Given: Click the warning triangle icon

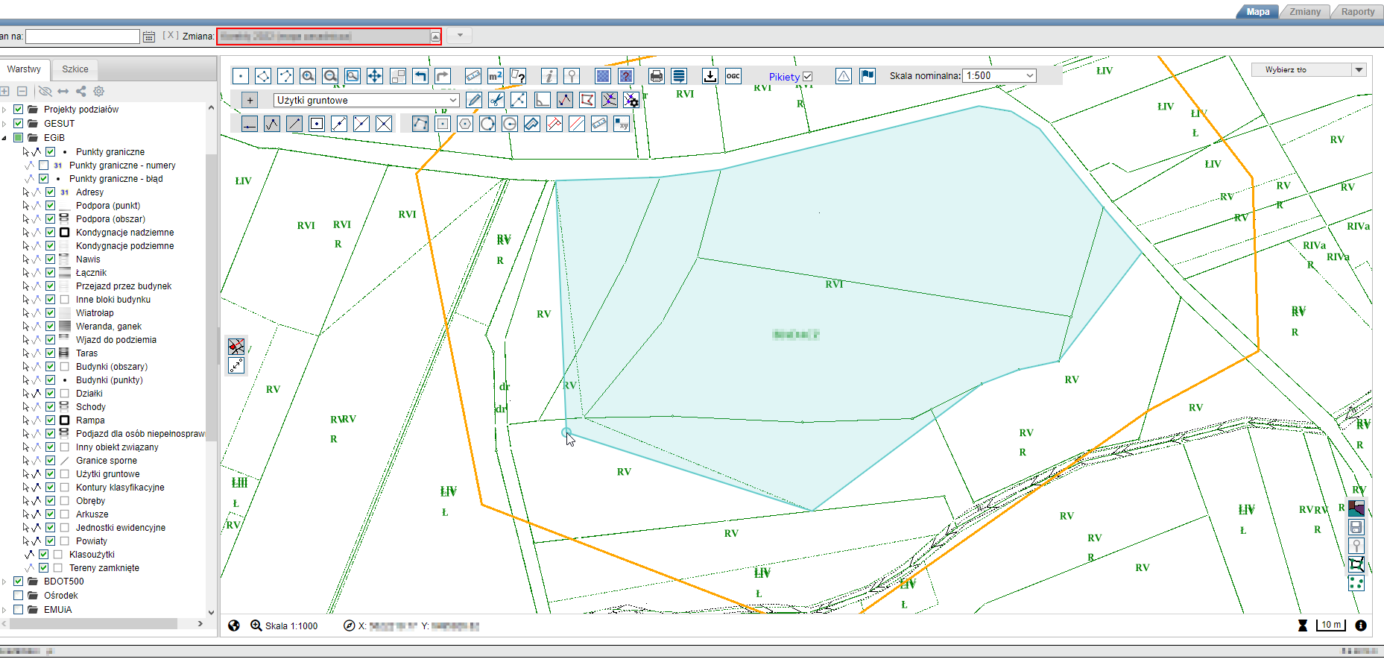Looking at the screenshot, I should point(844,76).
